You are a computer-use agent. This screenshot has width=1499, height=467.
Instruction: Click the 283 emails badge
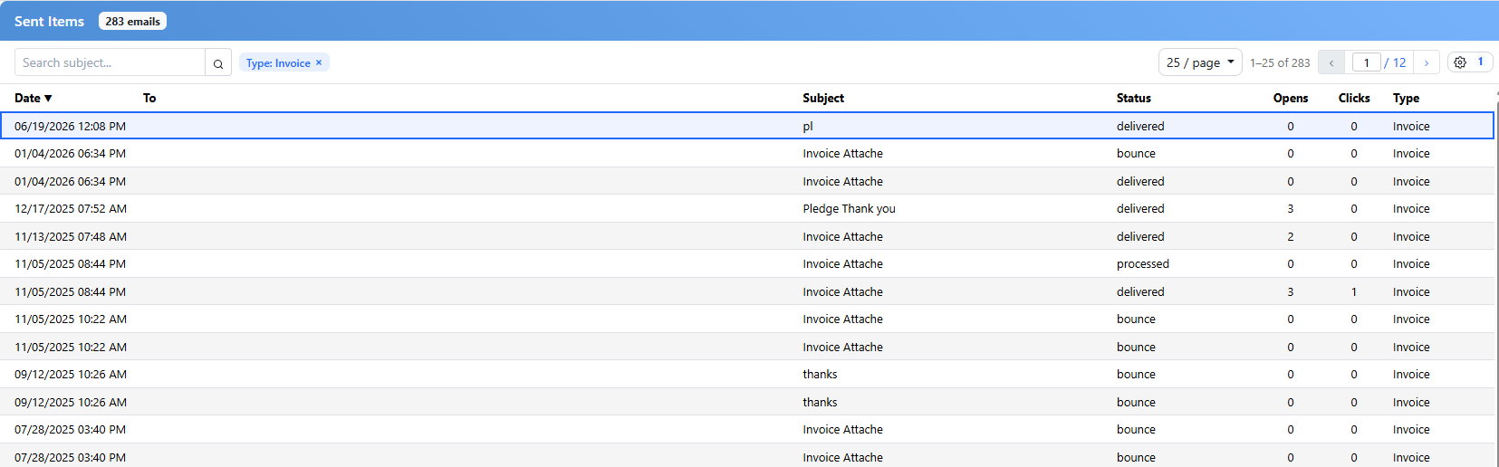pos(132,21)
